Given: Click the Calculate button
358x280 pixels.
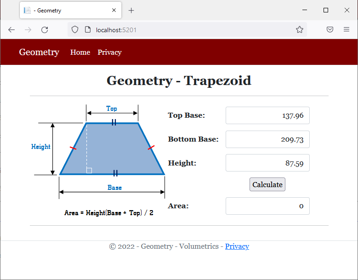Looking at the screenshot, I should coord(267,184).
